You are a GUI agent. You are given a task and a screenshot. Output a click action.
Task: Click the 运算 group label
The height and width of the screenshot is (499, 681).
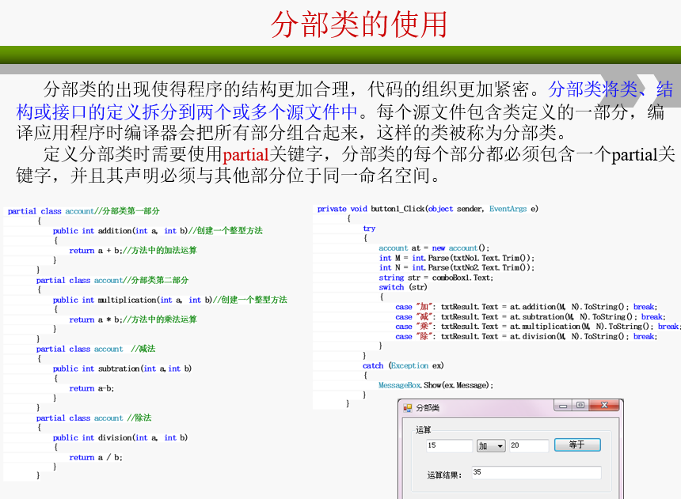[x=423, y=430]
